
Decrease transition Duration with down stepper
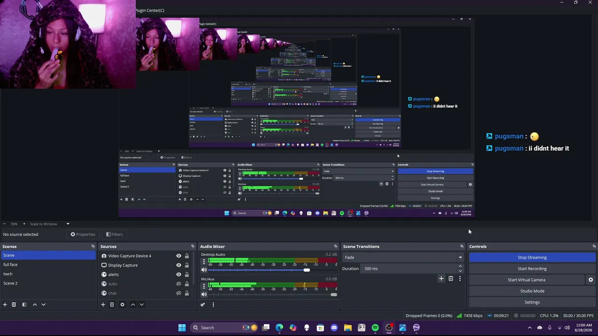[x=460, y=271]
